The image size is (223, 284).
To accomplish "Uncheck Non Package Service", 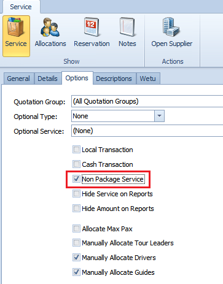I will (x=76, y=179).
